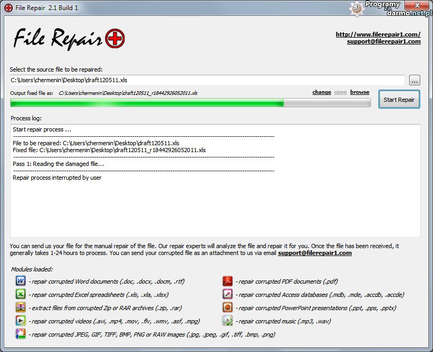Screen dimensions: 433x352
Task: Click the Excel spreadsheet repair module icon
Action: coord(20,294)
